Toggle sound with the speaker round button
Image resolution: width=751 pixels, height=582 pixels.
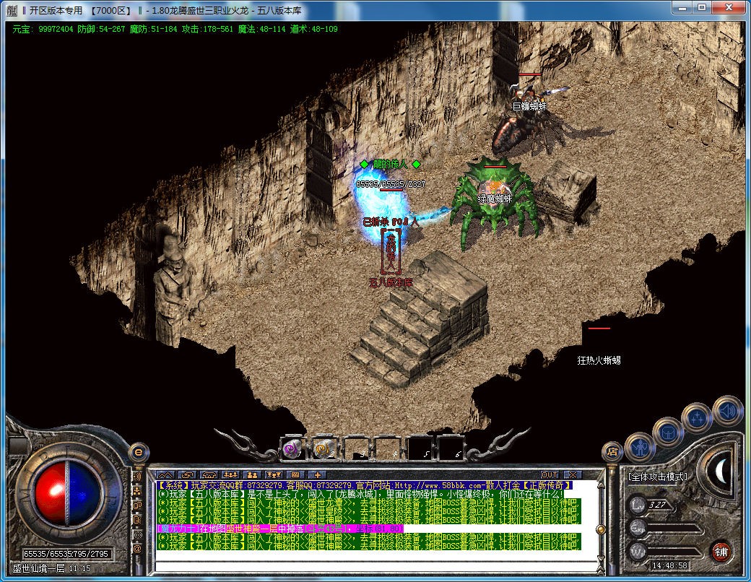[x=727, y=411]
